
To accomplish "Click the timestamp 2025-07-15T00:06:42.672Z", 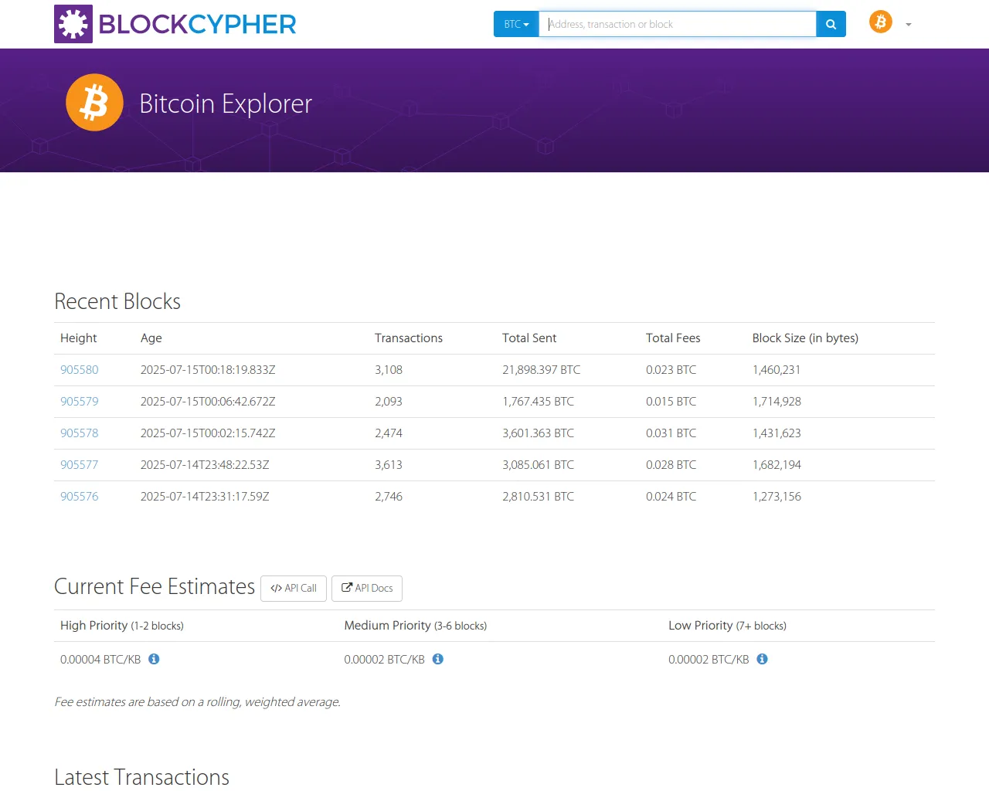I will [x=208, y=402].
